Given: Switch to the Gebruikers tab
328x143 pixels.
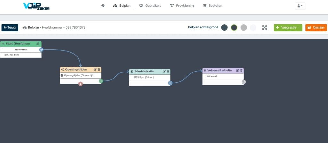Looking at the screenshot, I should (x=150, y=6).
